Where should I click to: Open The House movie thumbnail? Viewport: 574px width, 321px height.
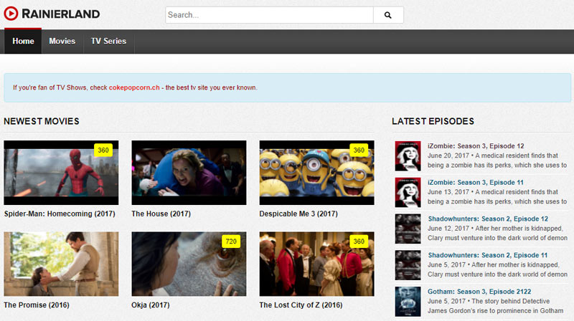click(189, 173)
